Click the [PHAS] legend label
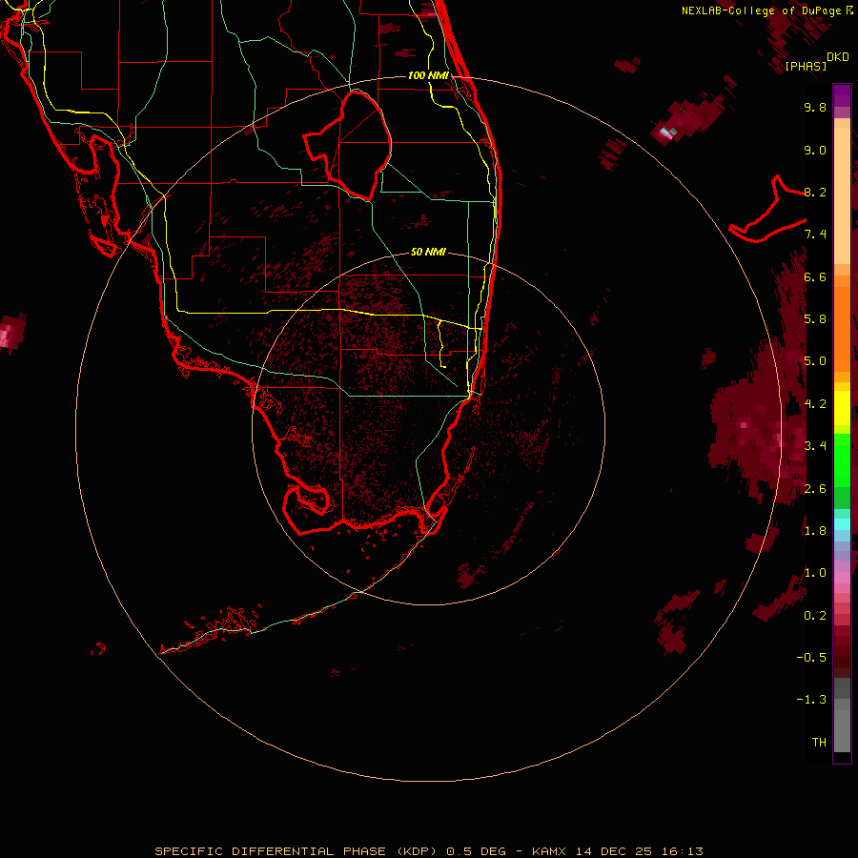 [x=806, y=67]
